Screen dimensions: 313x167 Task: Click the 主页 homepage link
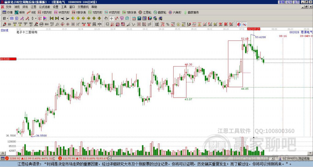[x=296, y=2]
